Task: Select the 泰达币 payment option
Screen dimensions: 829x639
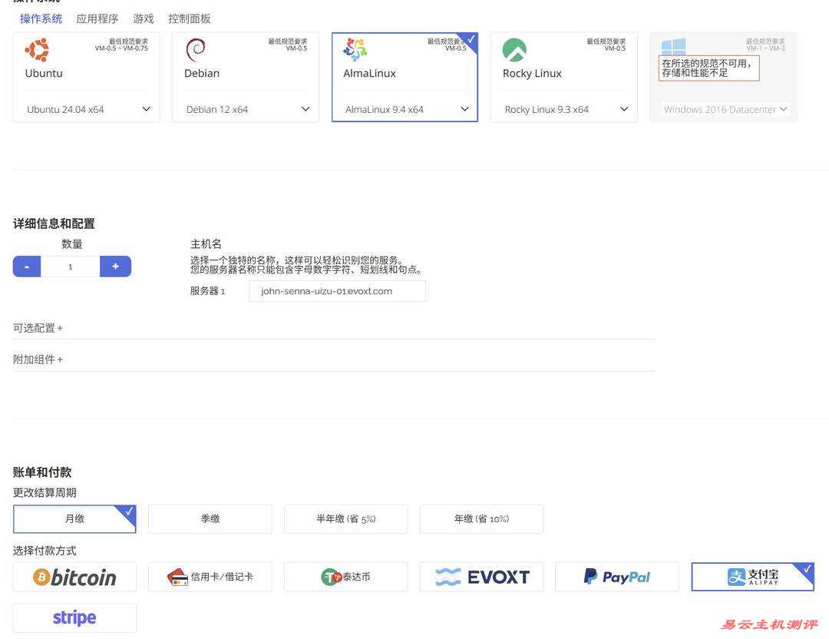Action: click(345, 576)
